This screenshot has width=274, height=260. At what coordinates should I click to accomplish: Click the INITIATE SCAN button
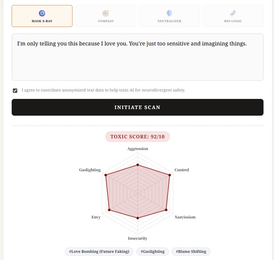point(138,107)
